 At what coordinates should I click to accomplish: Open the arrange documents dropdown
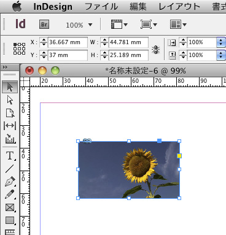pos(178,25)
